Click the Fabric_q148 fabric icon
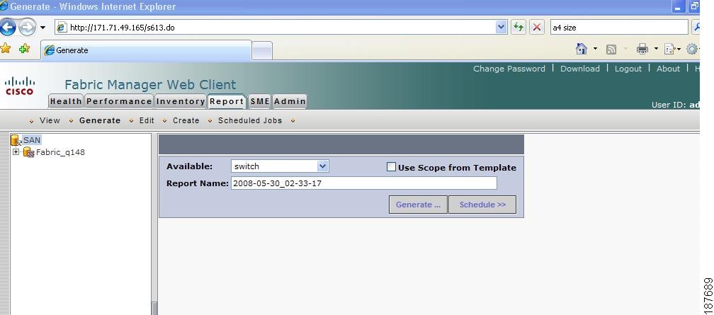The width and height of the screenshot is (714, 315). tap(28, 152)
